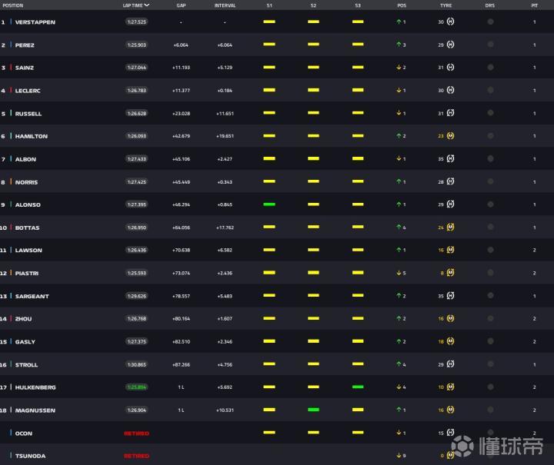
Task: Click Sainz's yellow position-loss arrow
Action: click(399, 68)
